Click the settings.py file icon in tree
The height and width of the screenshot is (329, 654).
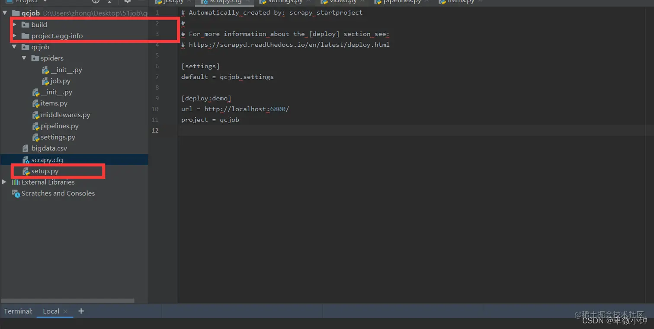(36, 137)
